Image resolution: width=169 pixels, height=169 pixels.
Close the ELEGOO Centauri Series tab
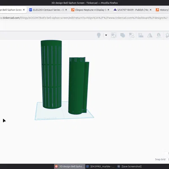66,10
